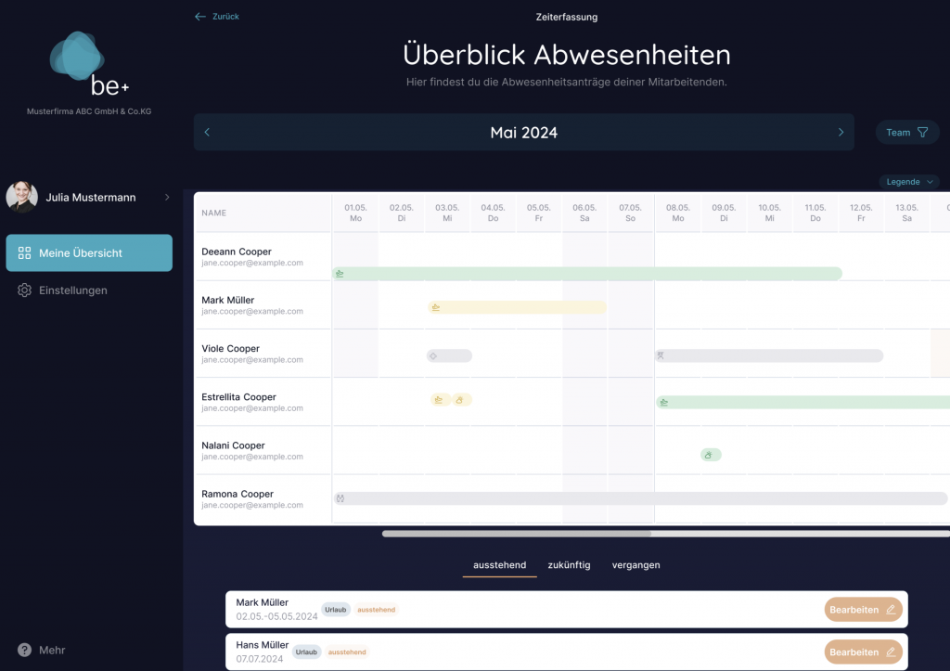The width and height of the screenshot is (950, 671).
Task: Open Einstellungen via the gear icon
Action: coord(25,290)
